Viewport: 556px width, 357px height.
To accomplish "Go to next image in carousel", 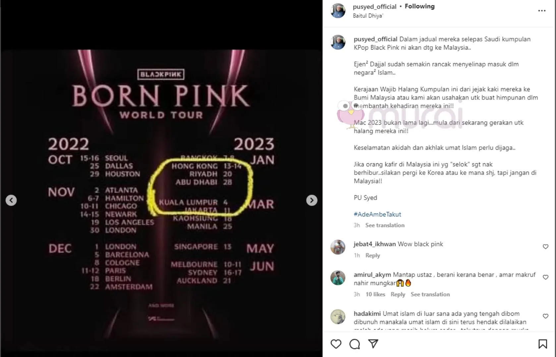I will 311,200.
